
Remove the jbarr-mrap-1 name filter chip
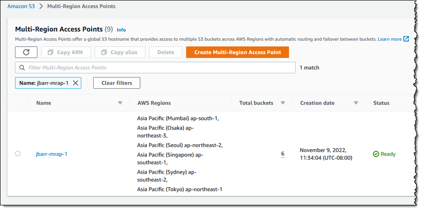point(75,83)
